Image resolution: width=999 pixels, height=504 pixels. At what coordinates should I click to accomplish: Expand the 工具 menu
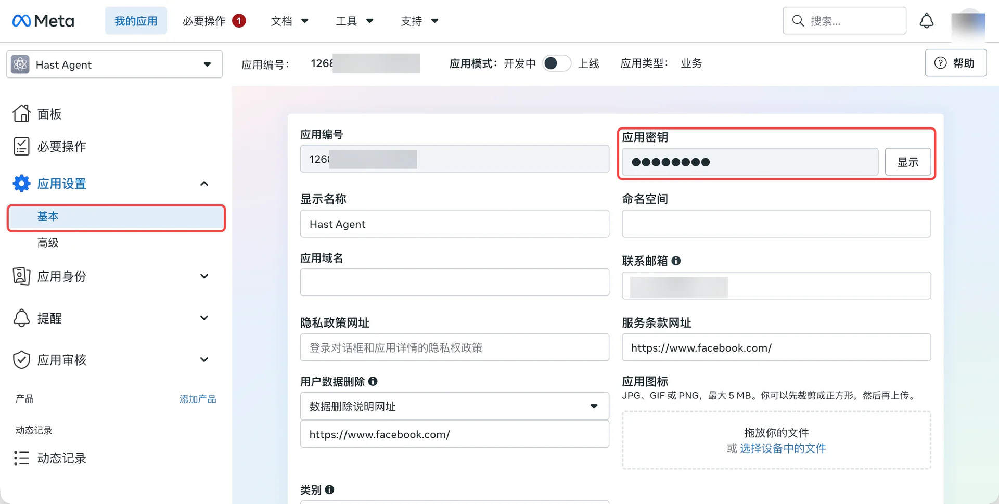pyautogui.click(x=355, y=21)
